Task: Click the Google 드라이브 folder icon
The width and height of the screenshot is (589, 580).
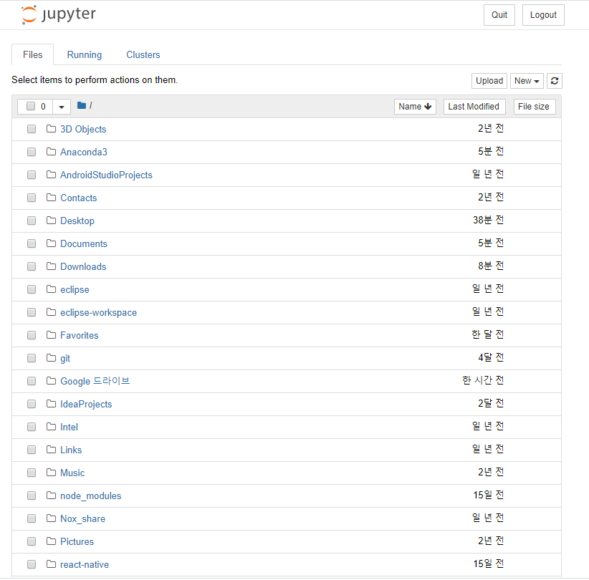Action: (x=51, y=381)
